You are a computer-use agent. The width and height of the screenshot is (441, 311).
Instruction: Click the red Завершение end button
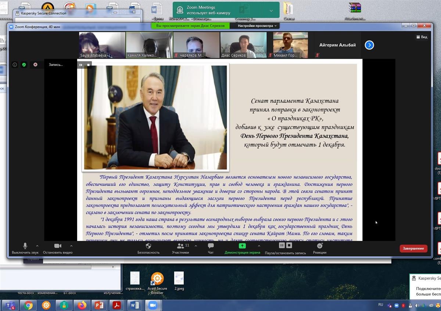pyautogui.click(x=413, y=249)
